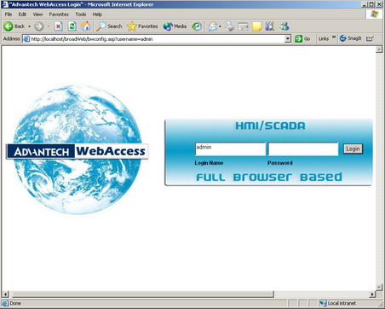
Task: Open the Favorites menu
Action: pos(59,15)
